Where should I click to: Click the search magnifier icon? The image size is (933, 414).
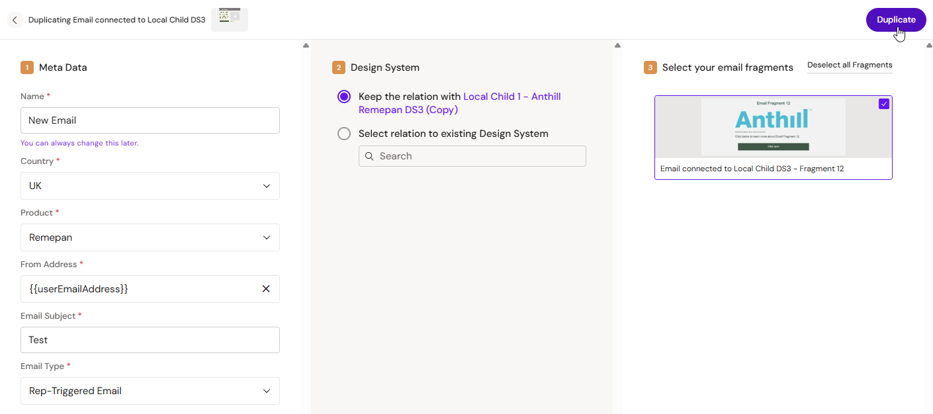pos(369,156)
